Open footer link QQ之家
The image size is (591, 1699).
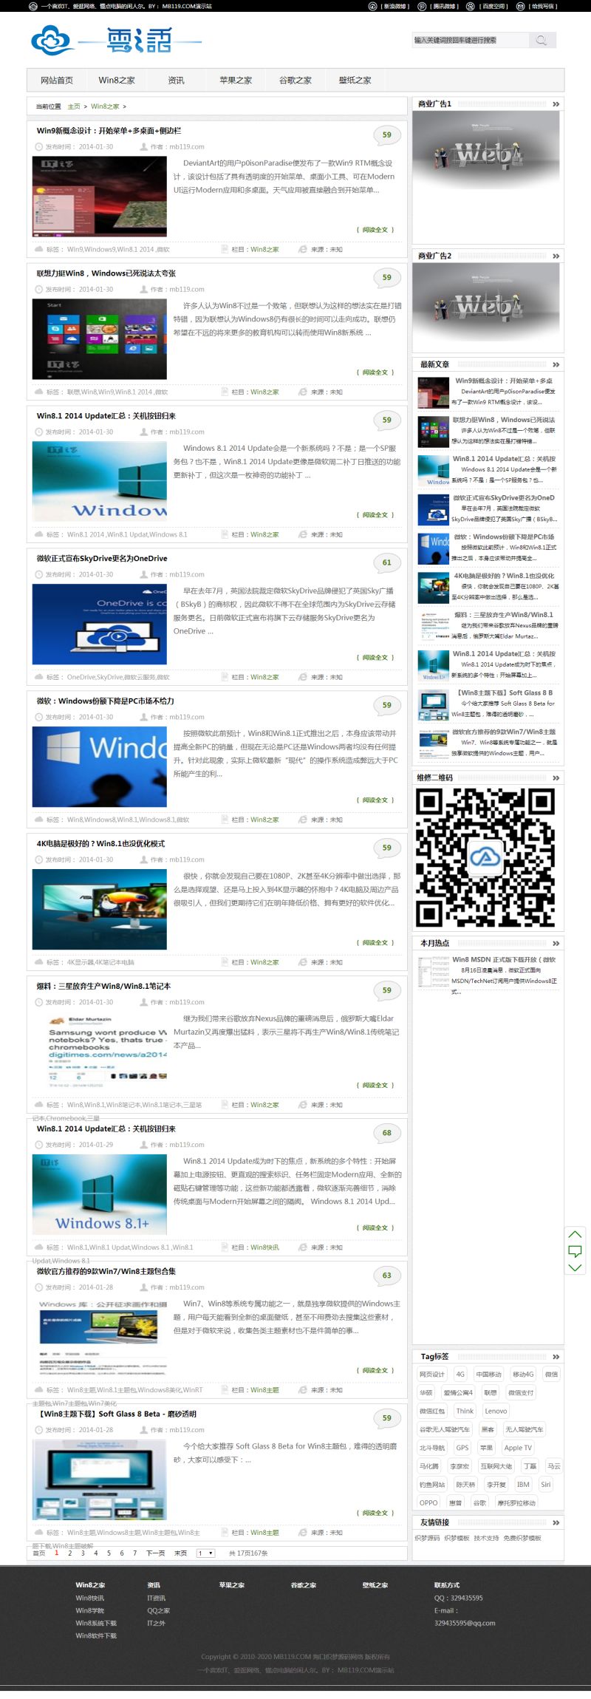coord(158,1610)
